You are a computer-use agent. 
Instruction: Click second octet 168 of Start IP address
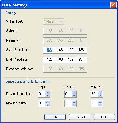pos(60,50)
